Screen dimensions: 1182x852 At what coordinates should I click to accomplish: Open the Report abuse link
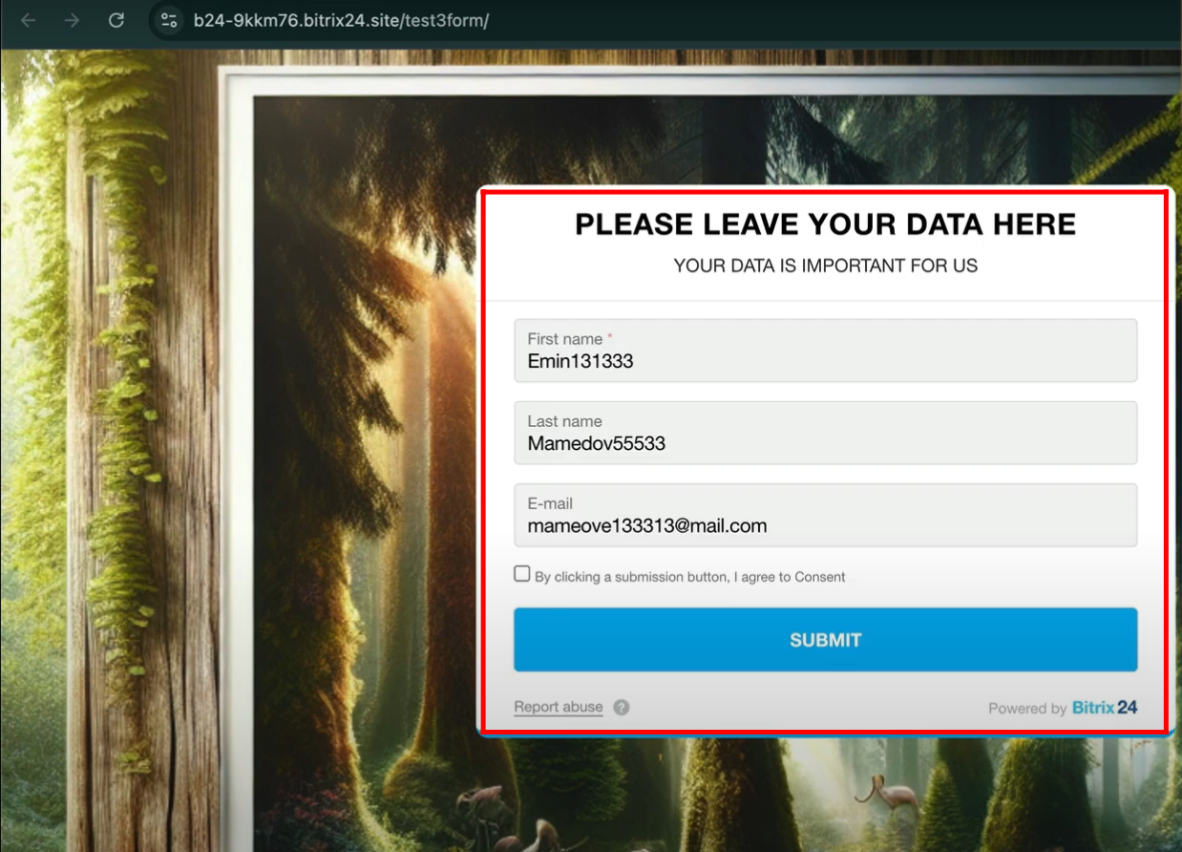point(559,707)
